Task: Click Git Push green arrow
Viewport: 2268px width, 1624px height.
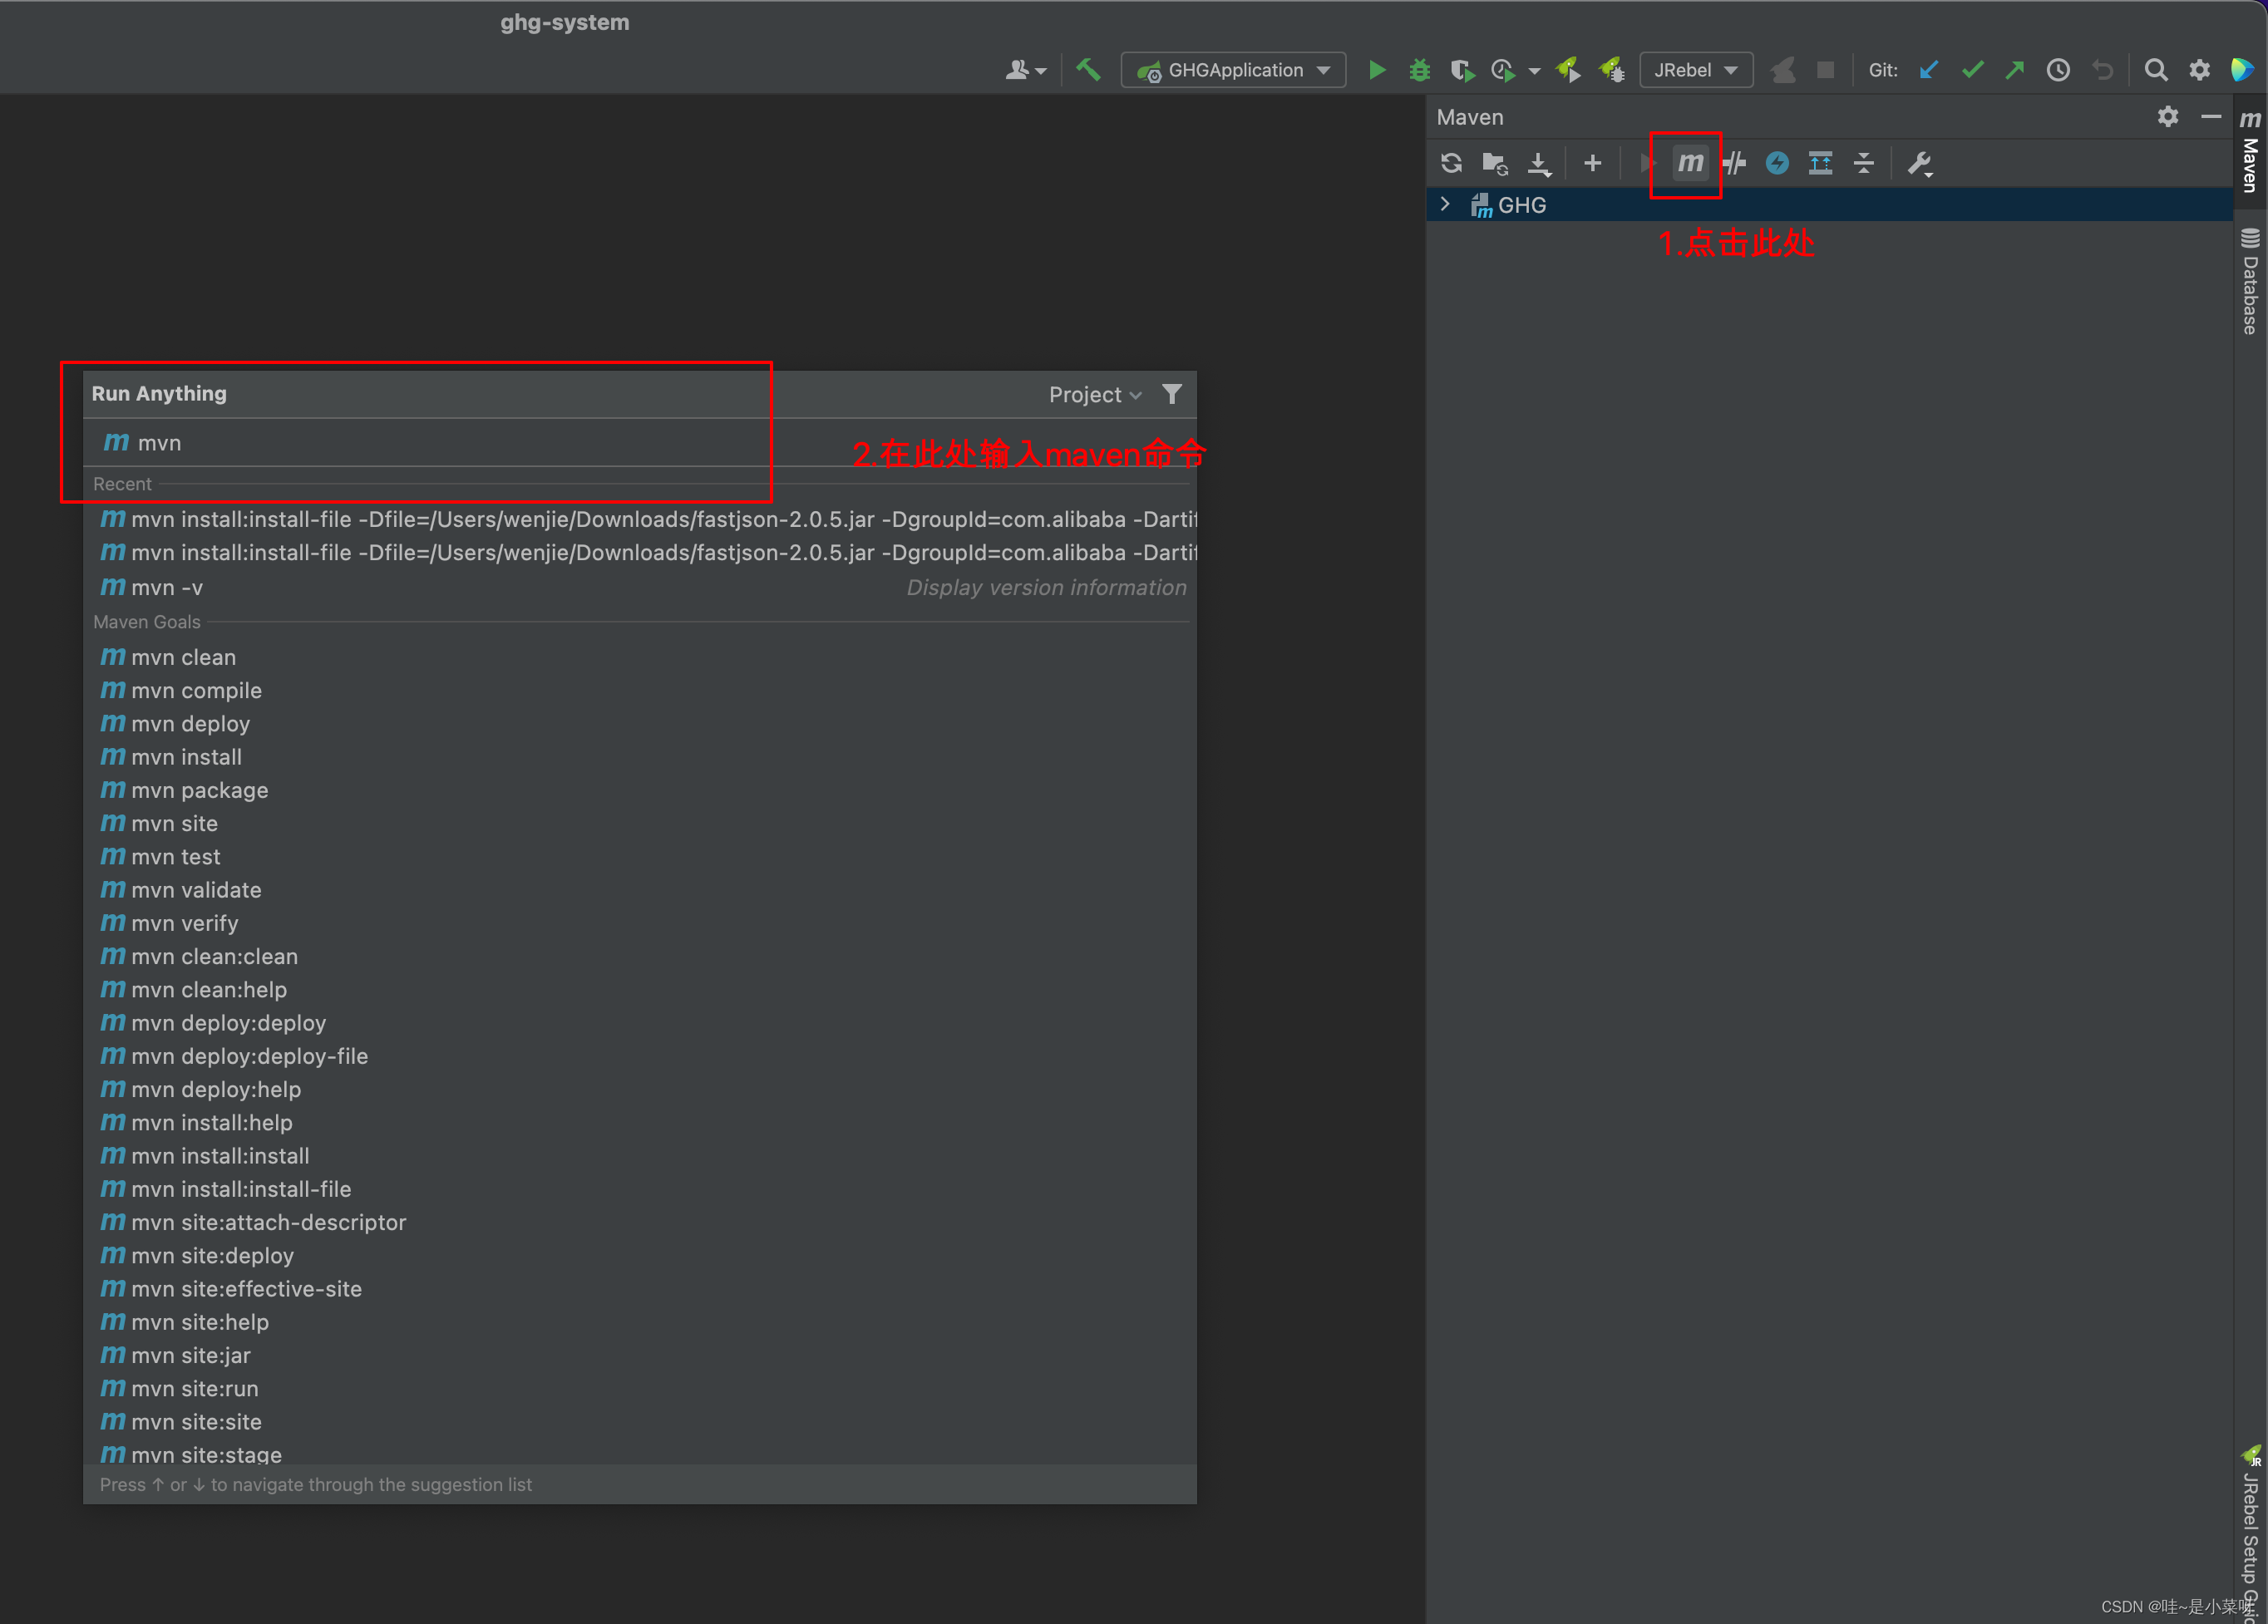Action: click(2015, 70)
